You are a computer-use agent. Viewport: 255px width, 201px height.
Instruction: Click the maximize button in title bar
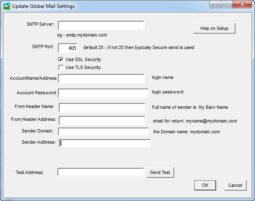(x=226, y=5)
